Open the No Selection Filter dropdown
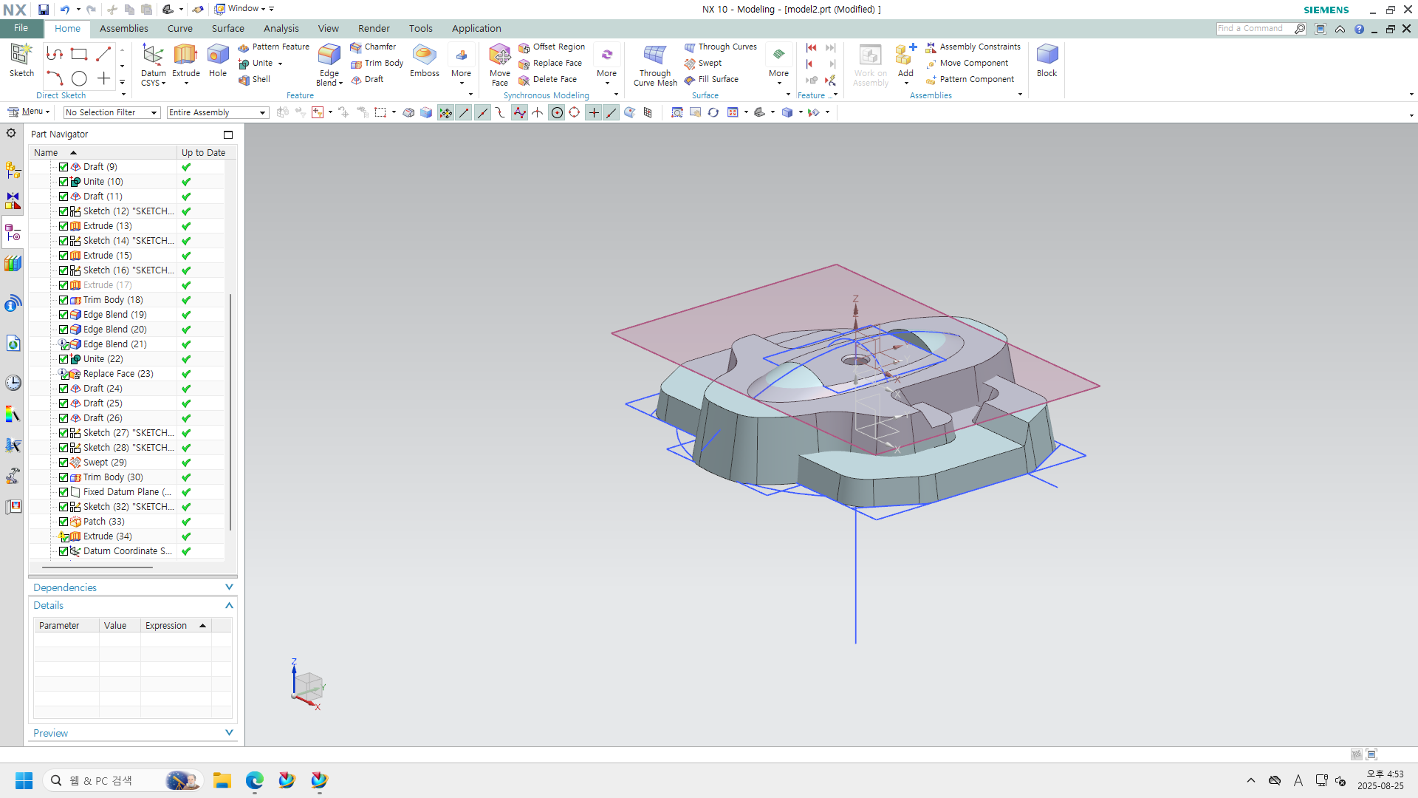The height and width of the screenshot is (798, 1418). click(x=154, y=112)
